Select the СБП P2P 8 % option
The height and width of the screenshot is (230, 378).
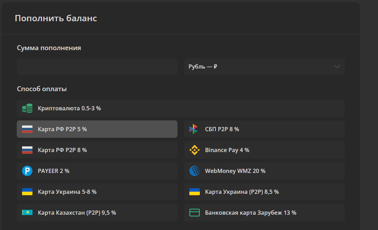(x=264, y=129)
